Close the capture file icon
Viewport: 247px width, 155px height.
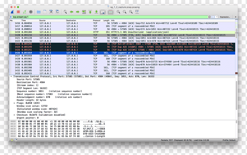coord(51,12)
